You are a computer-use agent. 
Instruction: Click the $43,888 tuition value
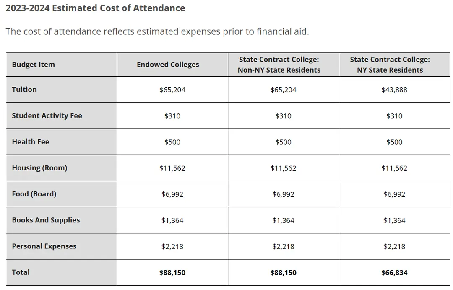[394, 90]
